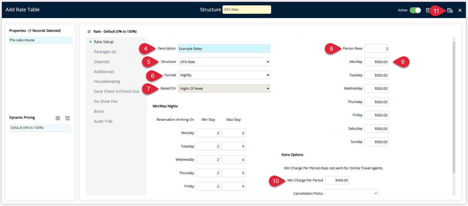Click the Min Charge Per Period field

click(x=337, y=180)
